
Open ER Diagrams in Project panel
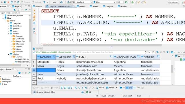pyautogui.click(x=7, y=82)
